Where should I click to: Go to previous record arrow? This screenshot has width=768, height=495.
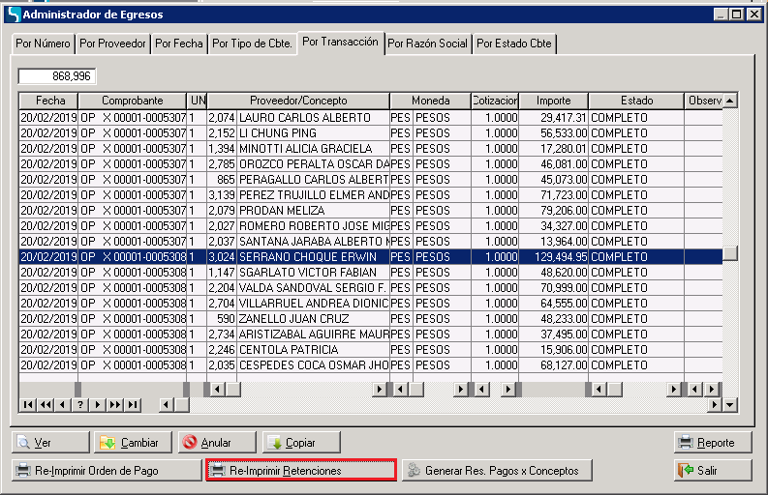click(x=62, y=404)
